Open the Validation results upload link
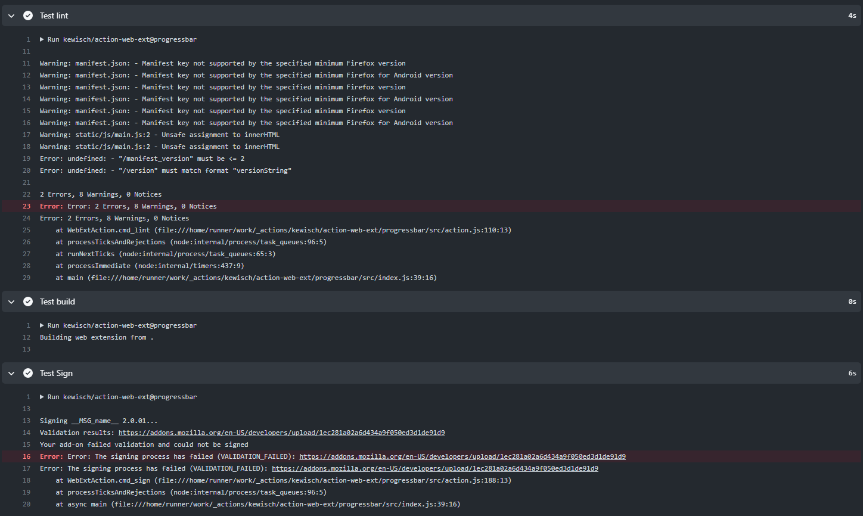 [281, 433]
